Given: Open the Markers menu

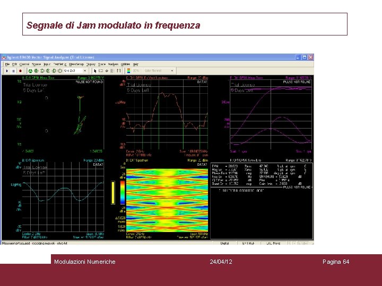Looking at the screenshot, I should pos(114,64).
